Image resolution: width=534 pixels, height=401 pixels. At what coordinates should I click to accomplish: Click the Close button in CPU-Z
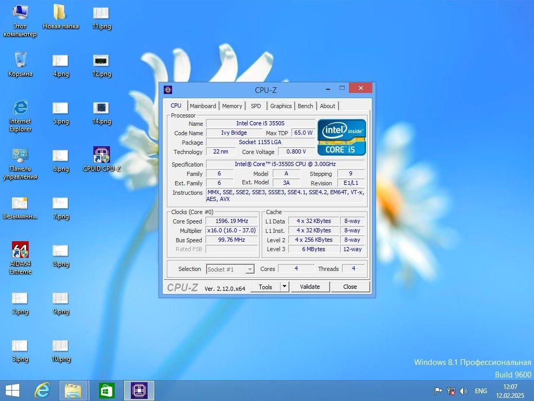coord(350,287)
